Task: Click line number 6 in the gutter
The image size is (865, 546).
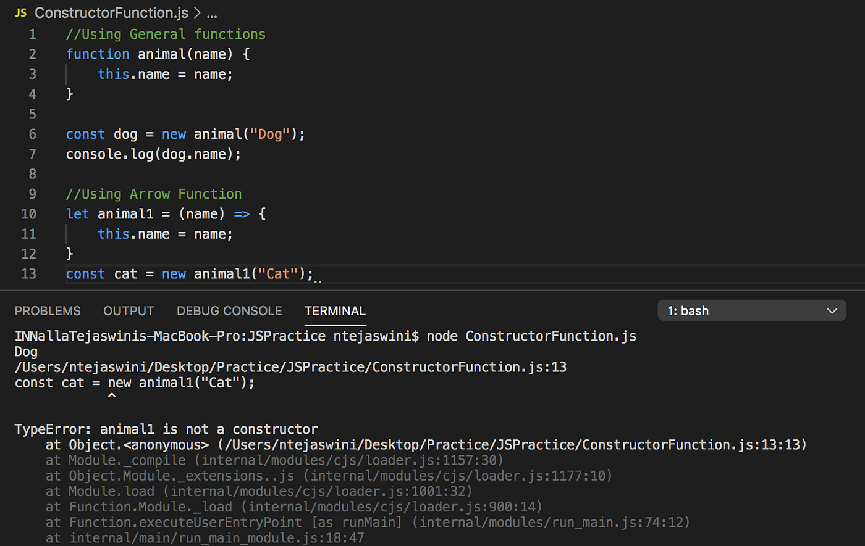Action: [32, 134]
